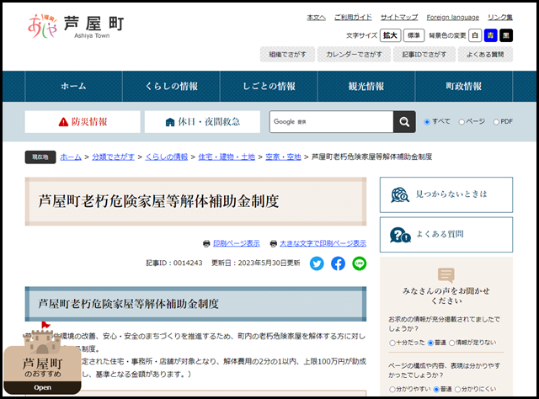Click the Facebook share icon

[338, 263]
